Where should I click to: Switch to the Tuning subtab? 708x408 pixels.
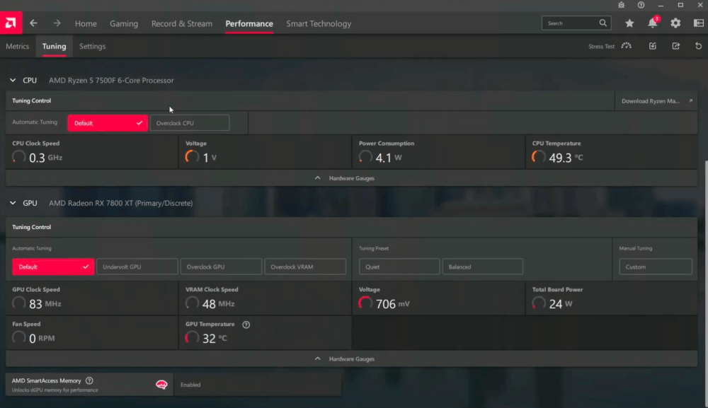click(55, 46)
